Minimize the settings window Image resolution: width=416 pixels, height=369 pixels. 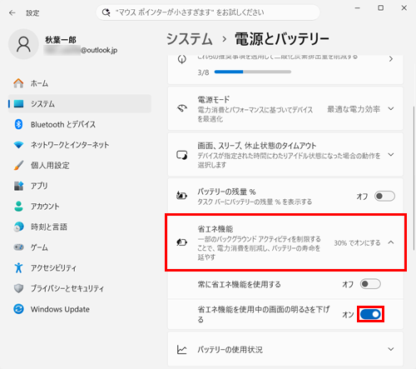click(x=358, y=8)
